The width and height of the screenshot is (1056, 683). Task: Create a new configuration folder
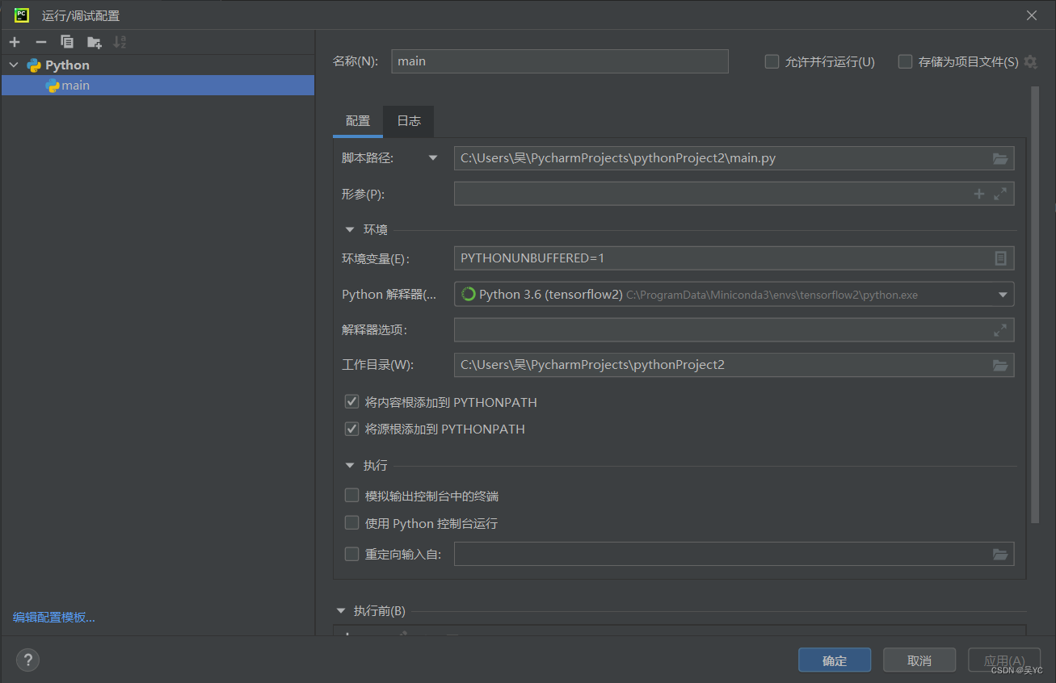(95, 42)
